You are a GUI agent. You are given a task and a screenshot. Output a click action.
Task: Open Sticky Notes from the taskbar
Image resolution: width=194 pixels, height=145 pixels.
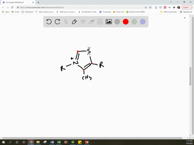tap(80, 142)
